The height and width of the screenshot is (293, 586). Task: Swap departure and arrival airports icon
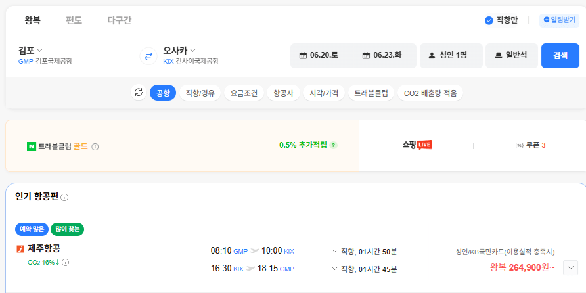[148, 56]
